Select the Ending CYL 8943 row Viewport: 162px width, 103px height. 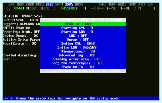[x=83, y=44]
